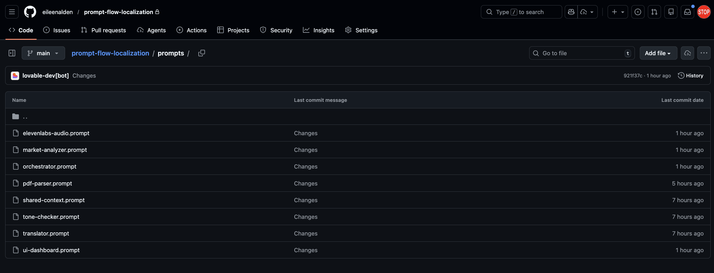Click the Last commit message column header

click(x=320, y=100)
